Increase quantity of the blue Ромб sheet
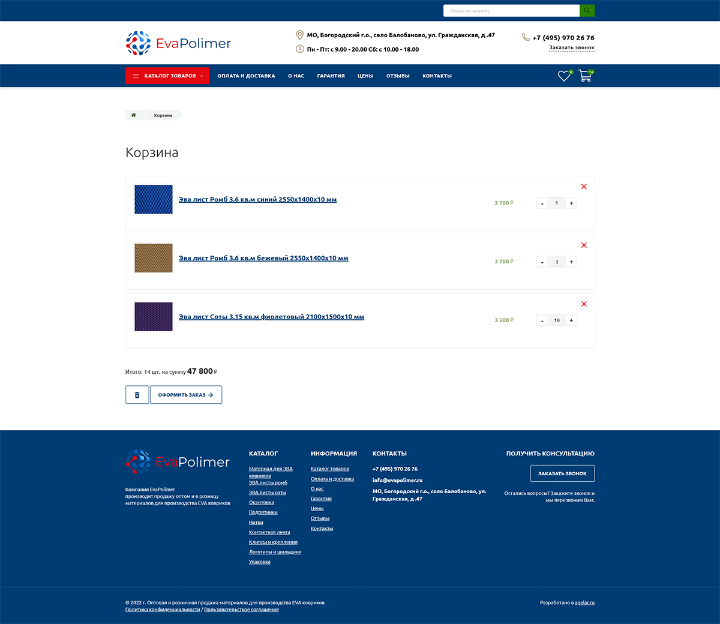Image resolution: width=720 pixels, height=624 pixels. tap(571, 203)
